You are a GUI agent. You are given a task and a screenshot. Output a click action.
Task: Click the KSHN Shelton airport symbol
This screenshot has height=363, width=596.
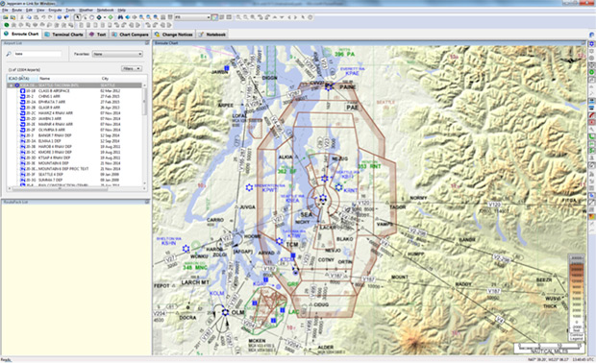tap(186, 249)
